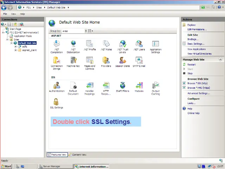Select the SSL Settings padlock icon
This screenshot has height=169, width=225.
tap(56, 102)
